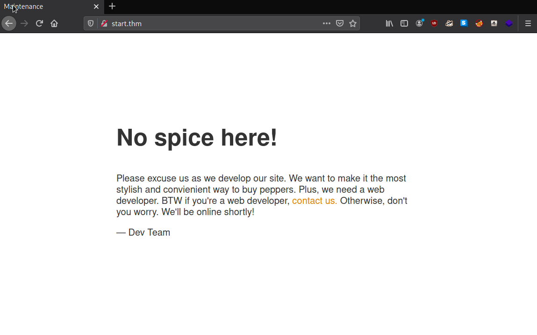Open the Firefox home page
This screenshot has width=537, height=335.
pyautogui.click(x=54, y=24)
